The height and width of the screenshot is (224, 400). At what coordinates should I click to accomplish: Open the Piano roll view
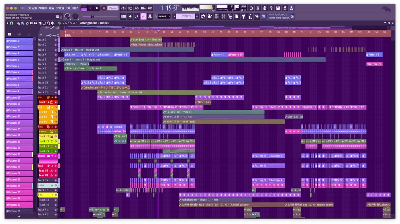click(210, 16)
